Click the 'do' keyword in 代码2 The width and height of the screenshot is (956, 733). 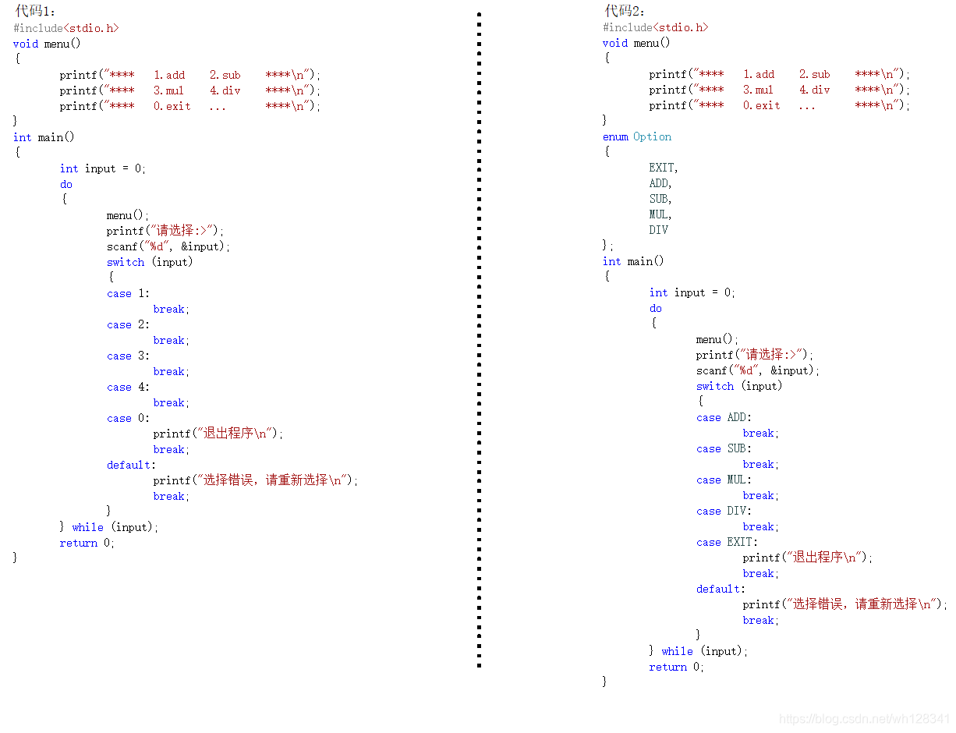point(655,308)
